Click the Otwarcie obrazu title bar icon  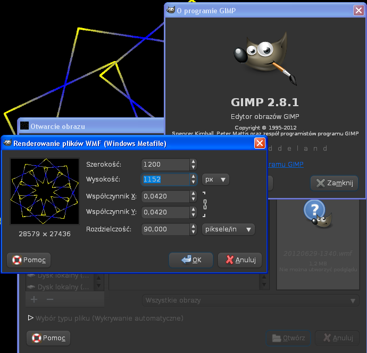point(24,126)
